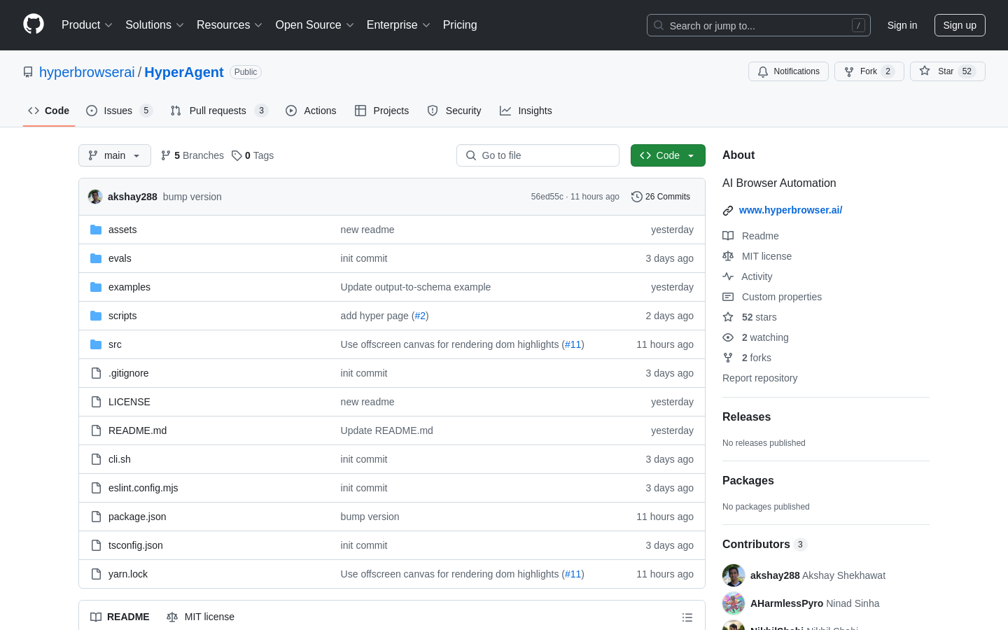This screenshot has width=1008, height=630.
Task: Switch to the Actions tab
Action: click(x=311, y=111)
